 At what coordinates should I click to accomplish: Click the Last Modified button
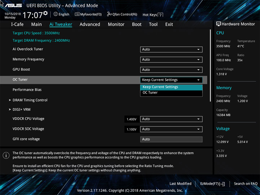181,184
